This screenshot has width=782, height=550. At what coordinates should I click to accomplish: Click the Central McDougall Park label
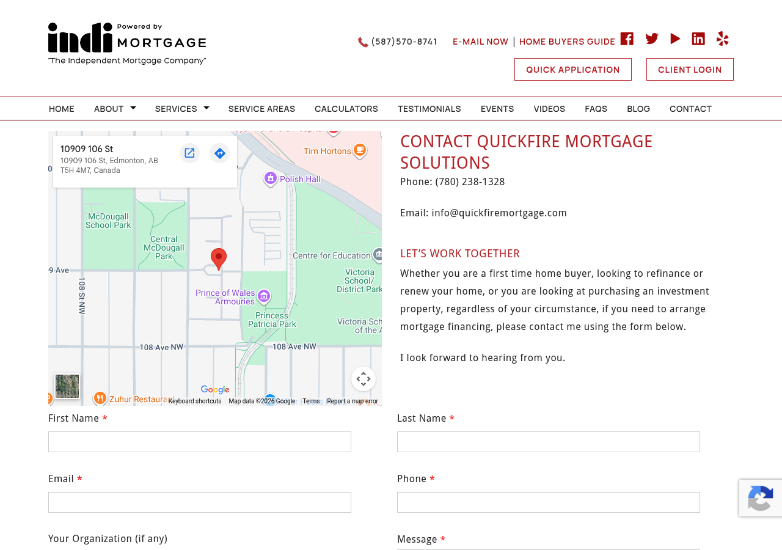click(164, 248)
